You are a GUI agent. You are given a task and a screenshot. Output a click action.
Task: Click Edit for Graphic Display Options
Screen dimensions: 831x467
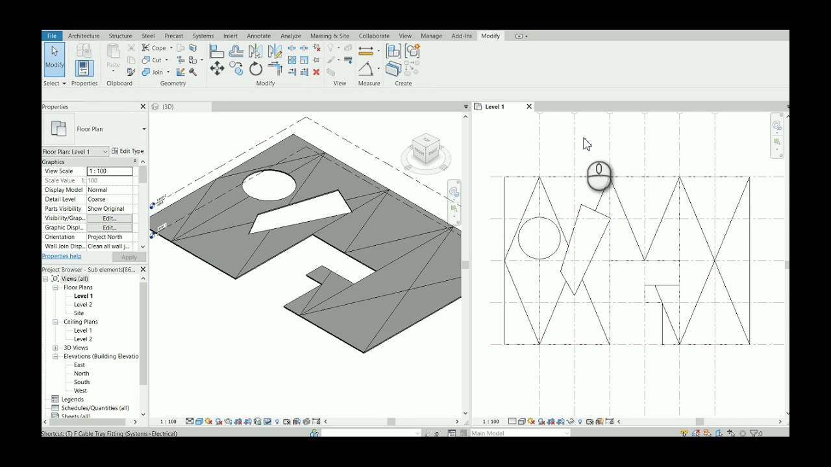pyautogui.click(x=109, y=228)
